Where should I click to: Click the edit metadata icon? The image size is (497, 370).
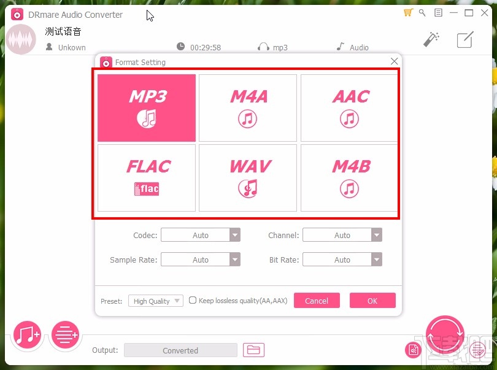(464, 39)
